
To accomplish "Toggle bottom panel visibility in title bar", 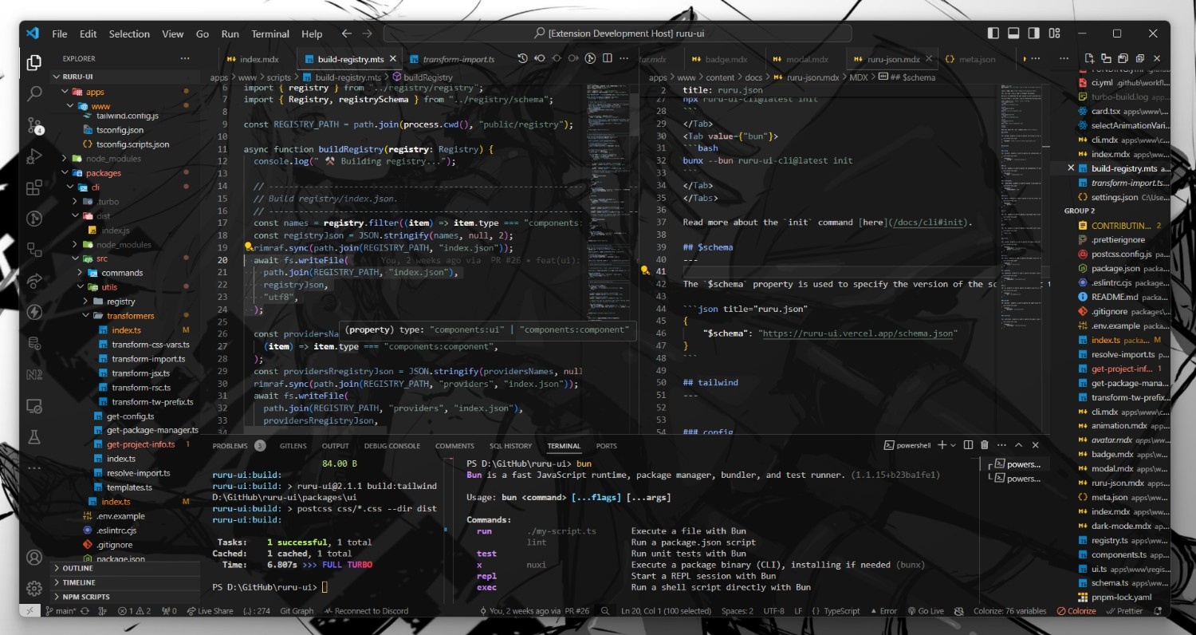I will click(x=1013, y=34).
